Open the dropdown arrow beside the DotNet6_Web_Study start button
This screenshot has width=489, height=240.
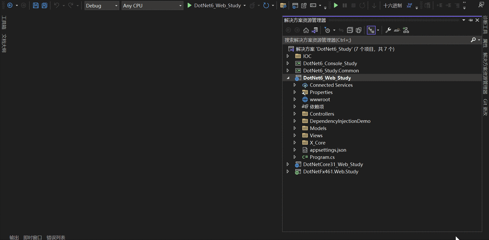click(x=244, y=6)
